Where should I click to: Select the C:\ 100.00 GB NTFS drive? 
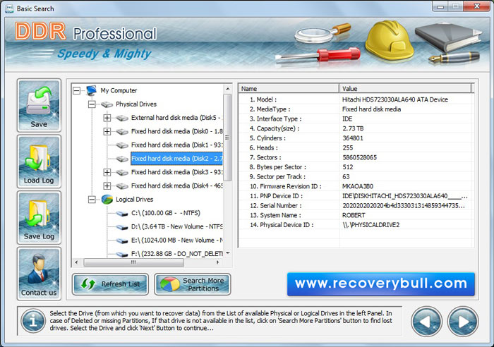tap(166, 213)
